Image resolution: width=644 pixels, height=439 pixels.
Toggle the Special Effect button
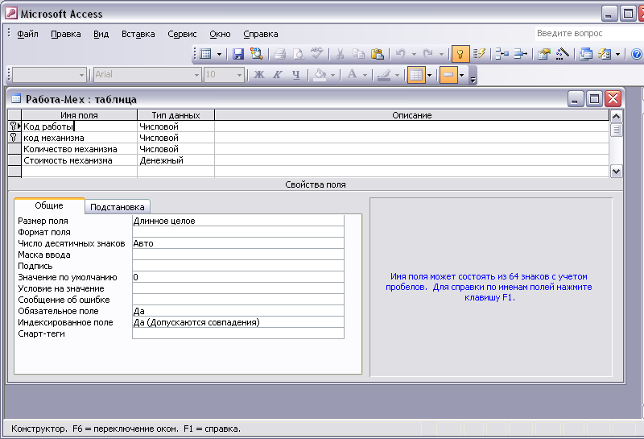pos(448,75)
